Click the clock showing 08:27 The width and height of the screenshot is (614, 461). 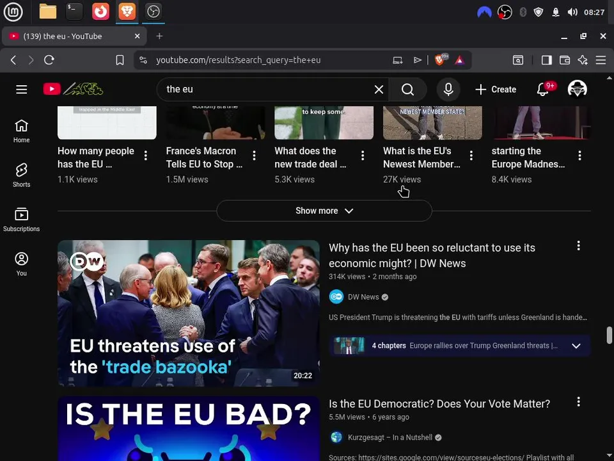point(594,12)
